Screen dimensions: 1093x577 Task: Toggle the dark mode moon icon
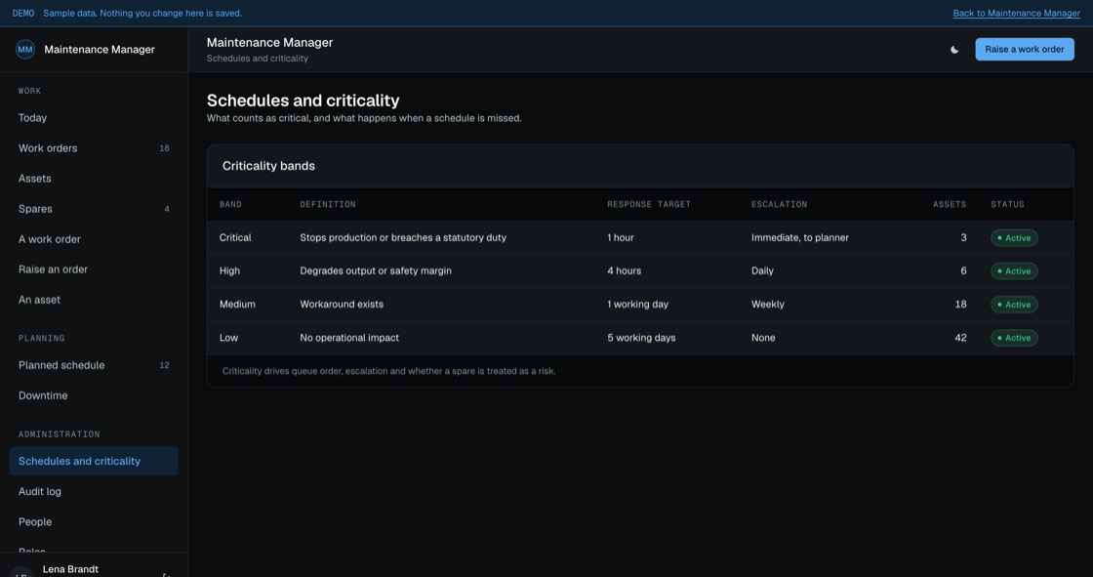tap(954, 50)
